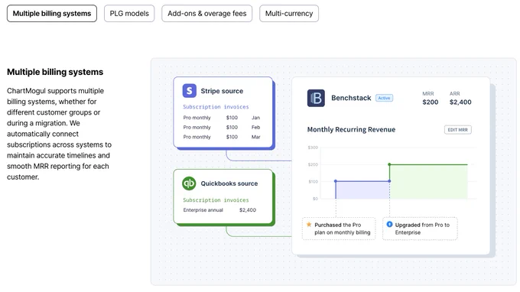Open the Add-ons & overage fees tab
The height and width of the screenshot is (292, 520).
[x=207, y=14]
